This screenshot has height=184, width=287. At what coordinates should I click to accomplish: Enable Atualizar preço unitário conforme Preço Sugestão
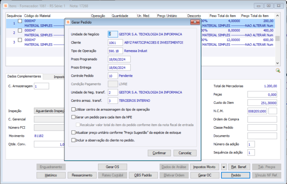coord(74,133)
